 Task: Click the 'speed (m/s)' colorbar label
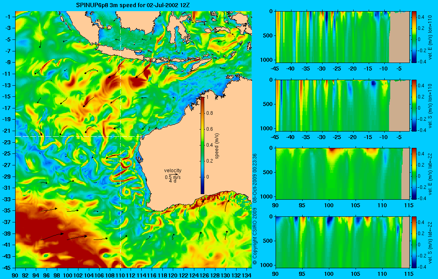pos(217,146)
